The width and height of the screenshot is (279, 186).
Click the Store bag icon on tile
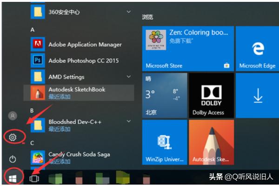tap(226, 66)
